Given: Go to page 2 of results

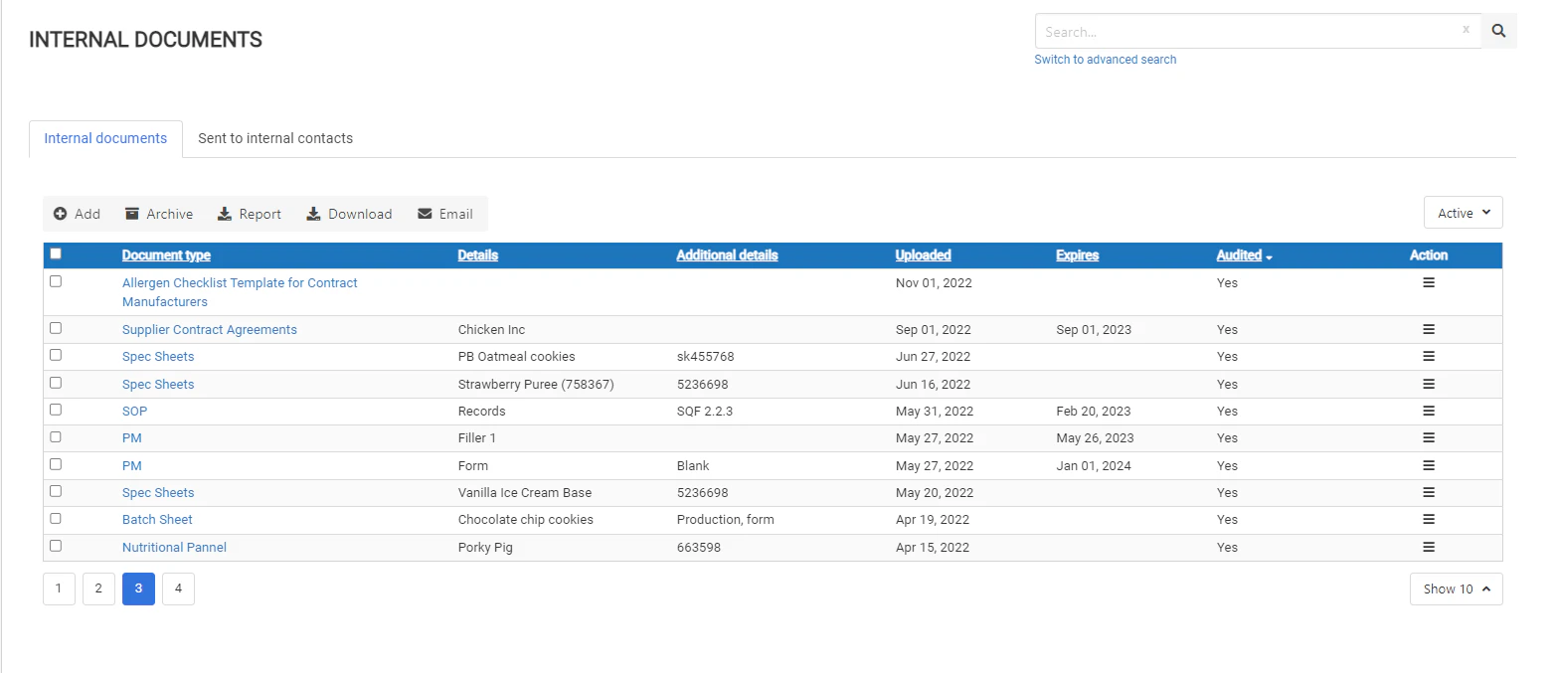Looking at the screenshot, I should (98, 589).
